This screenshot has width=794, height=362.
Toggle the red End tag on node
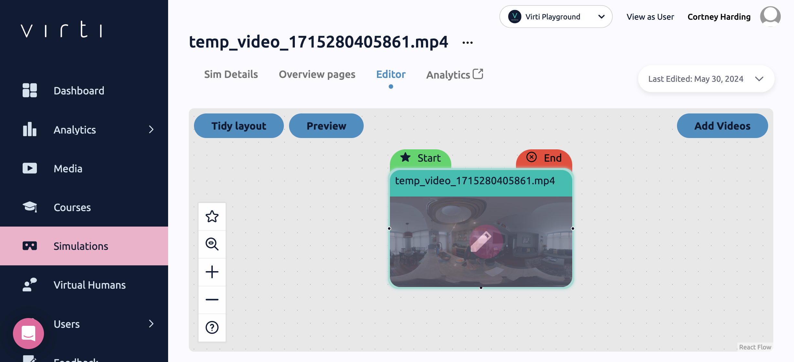(544, 158)
